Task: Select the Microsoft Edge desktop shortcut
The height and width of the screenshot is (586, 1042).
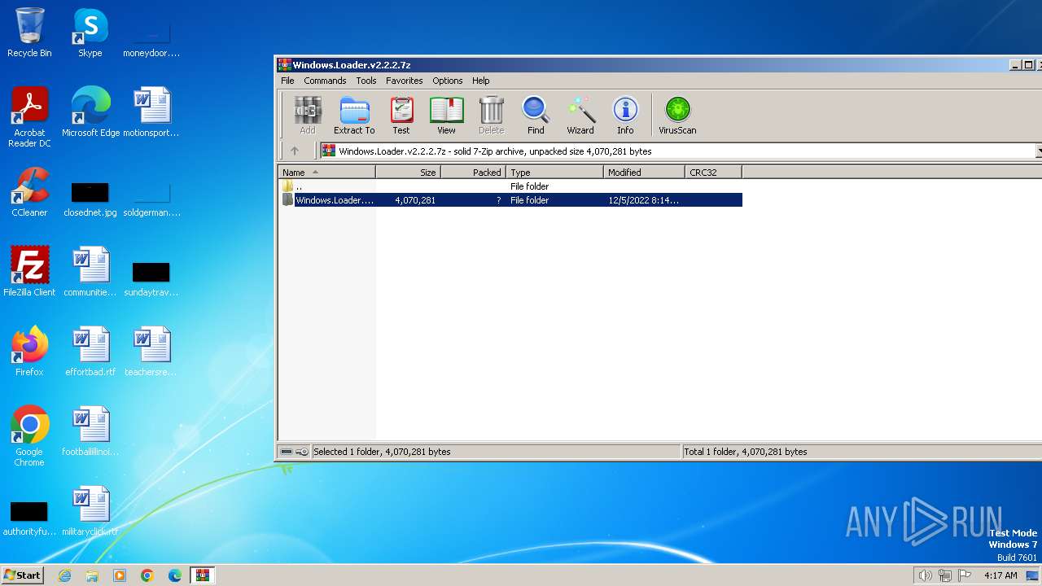Action: coord(90,112)
